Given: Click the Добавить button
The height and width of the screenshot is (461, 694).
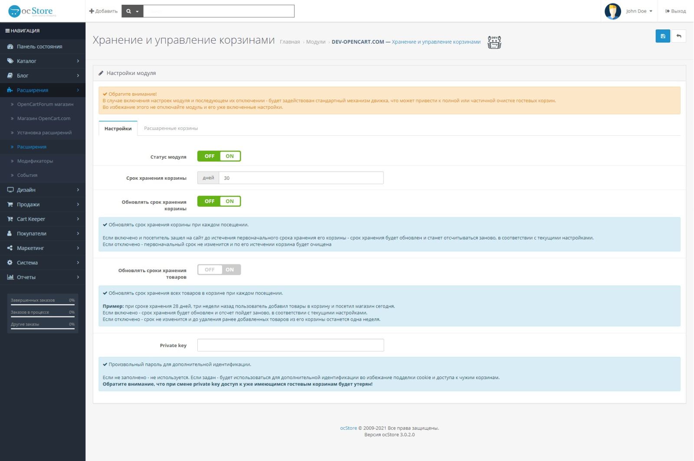Looking at the screenshot, I should [103, 11].
